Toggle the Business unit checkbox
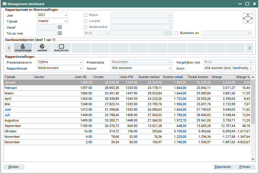 tap(177, 33)
